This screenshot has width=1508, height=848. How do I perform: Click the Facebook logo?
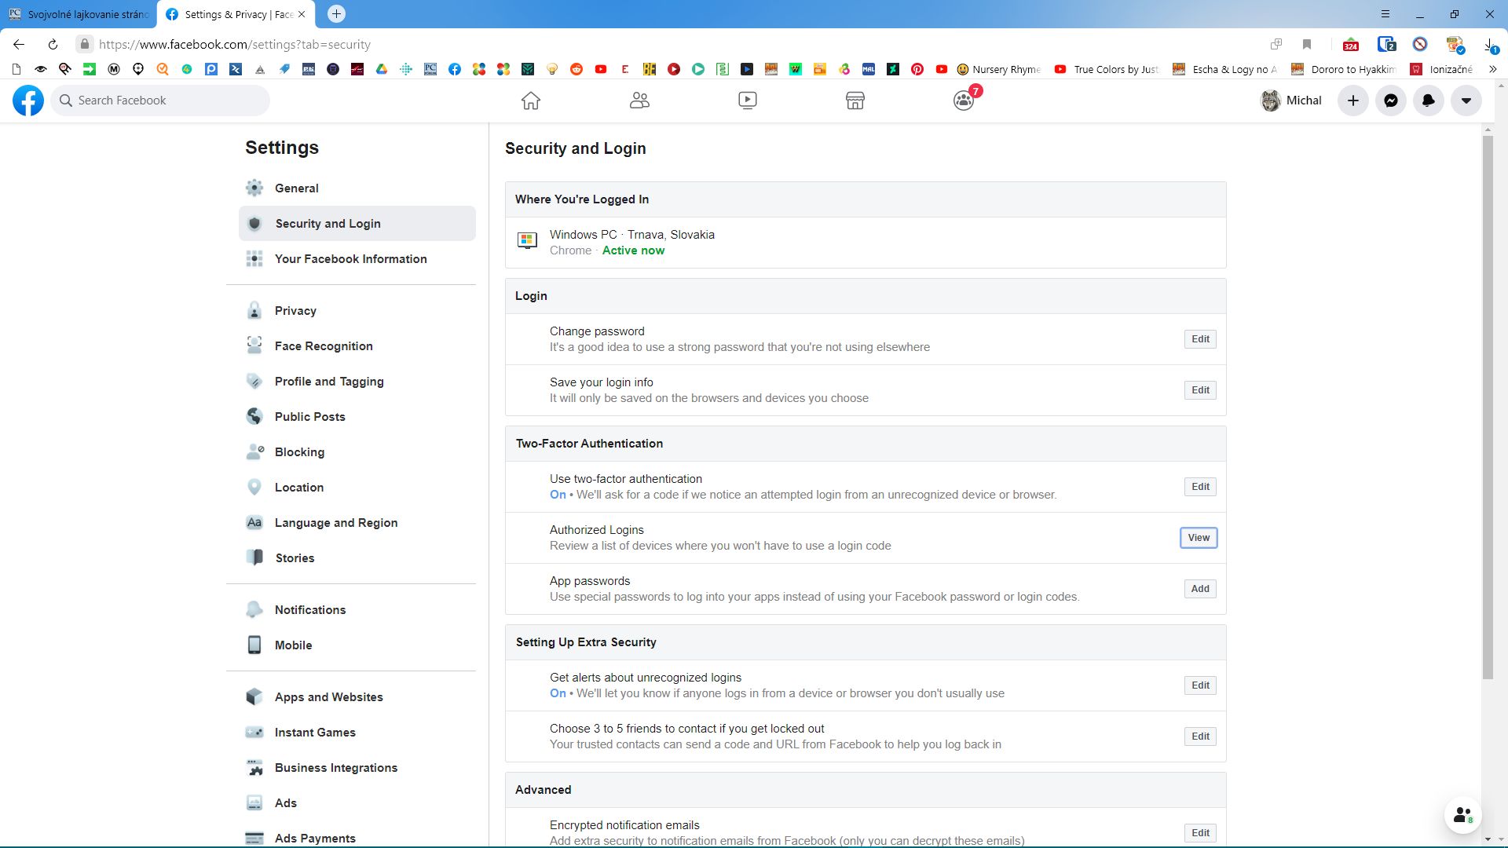28,101
